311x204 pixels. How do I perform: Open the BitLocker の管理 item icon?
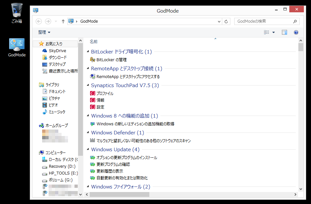click(x=92, y=60)
